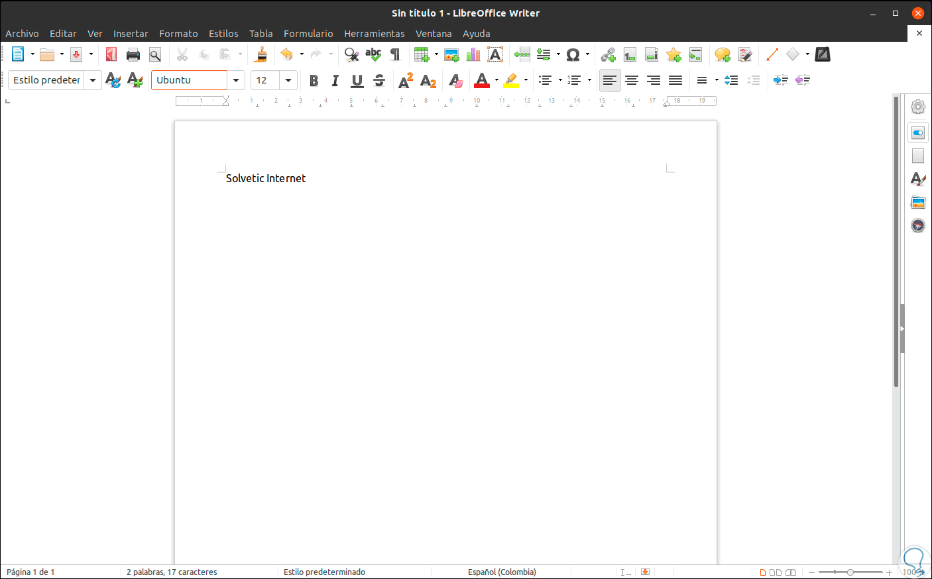Toggle italic formatting

pyautogui.click(x=335, y=80)
